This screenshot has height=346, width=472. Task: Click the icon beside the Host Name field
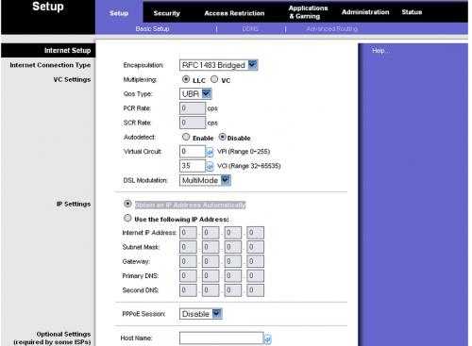click(x=267, y=339)
